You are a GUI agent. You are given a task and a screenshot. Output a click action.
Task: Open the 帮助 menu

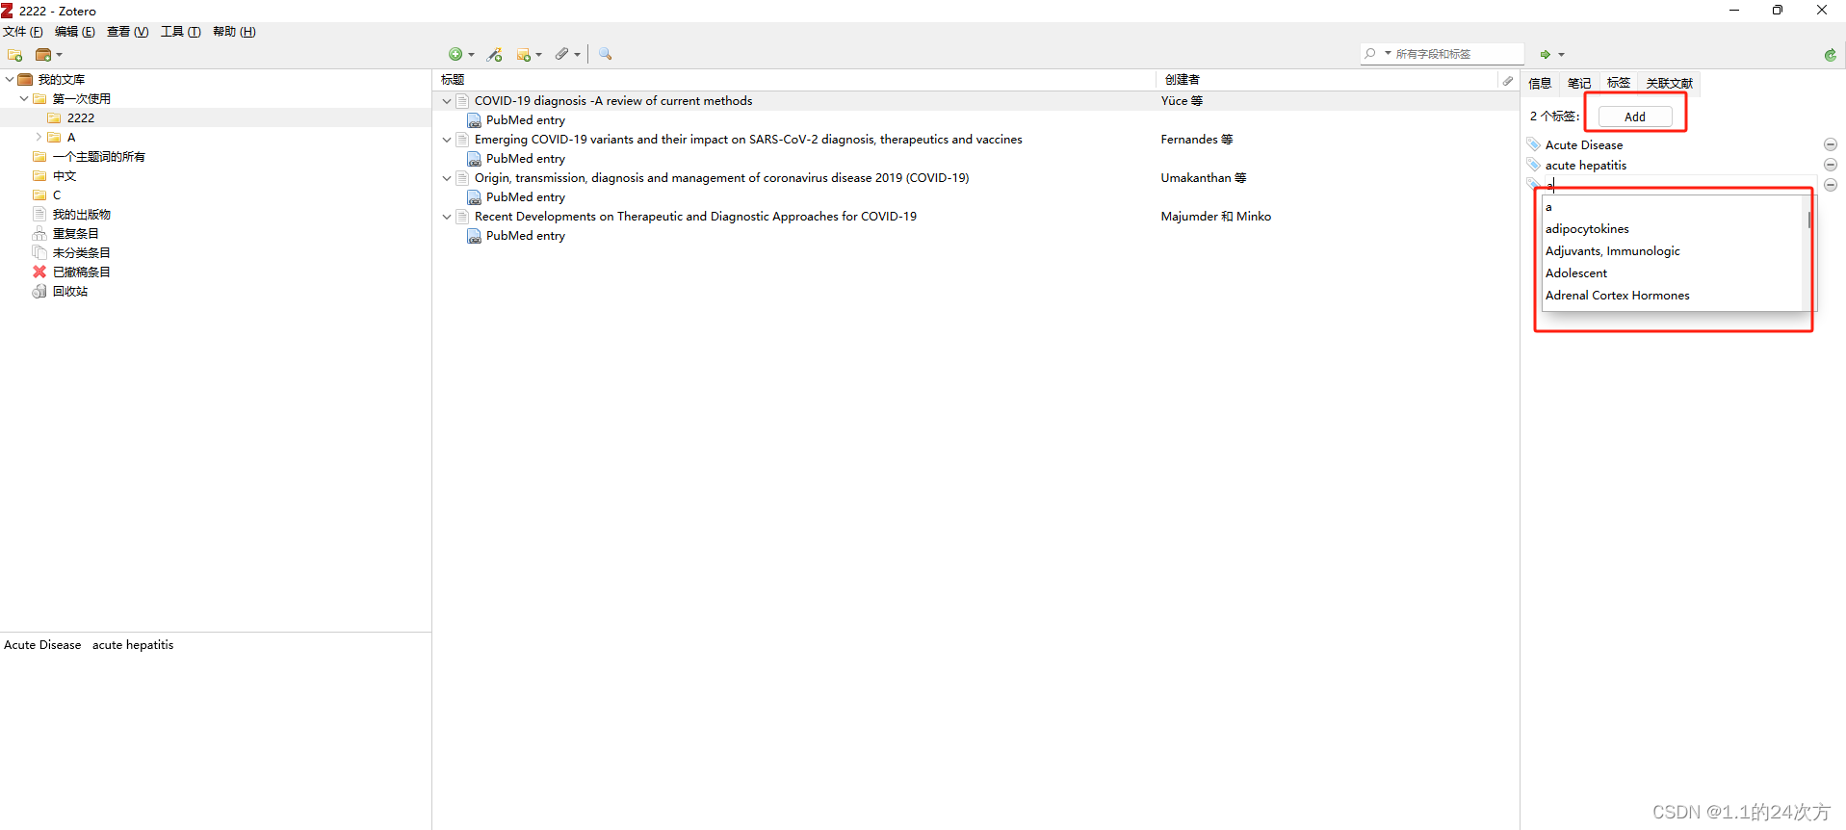[234, 32]
